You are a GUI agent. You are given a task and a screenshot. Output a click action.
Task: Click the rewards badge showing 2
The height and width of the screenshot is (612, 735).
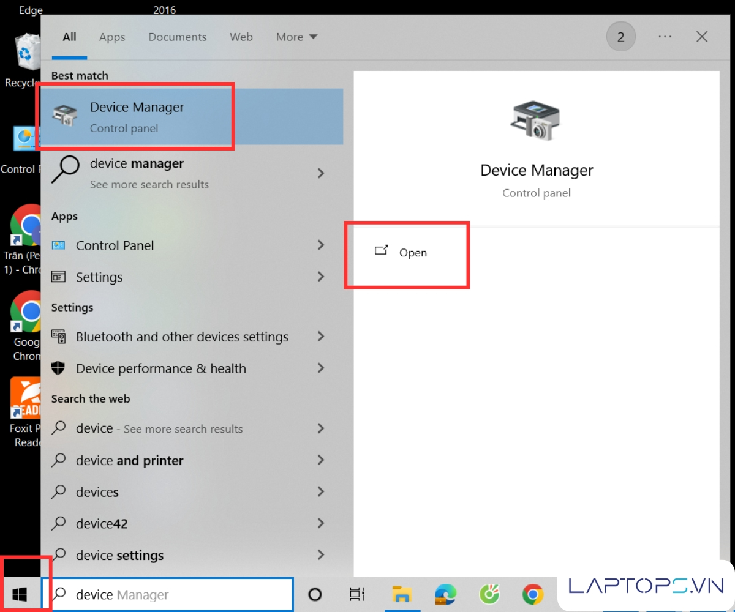click(620, 37)
